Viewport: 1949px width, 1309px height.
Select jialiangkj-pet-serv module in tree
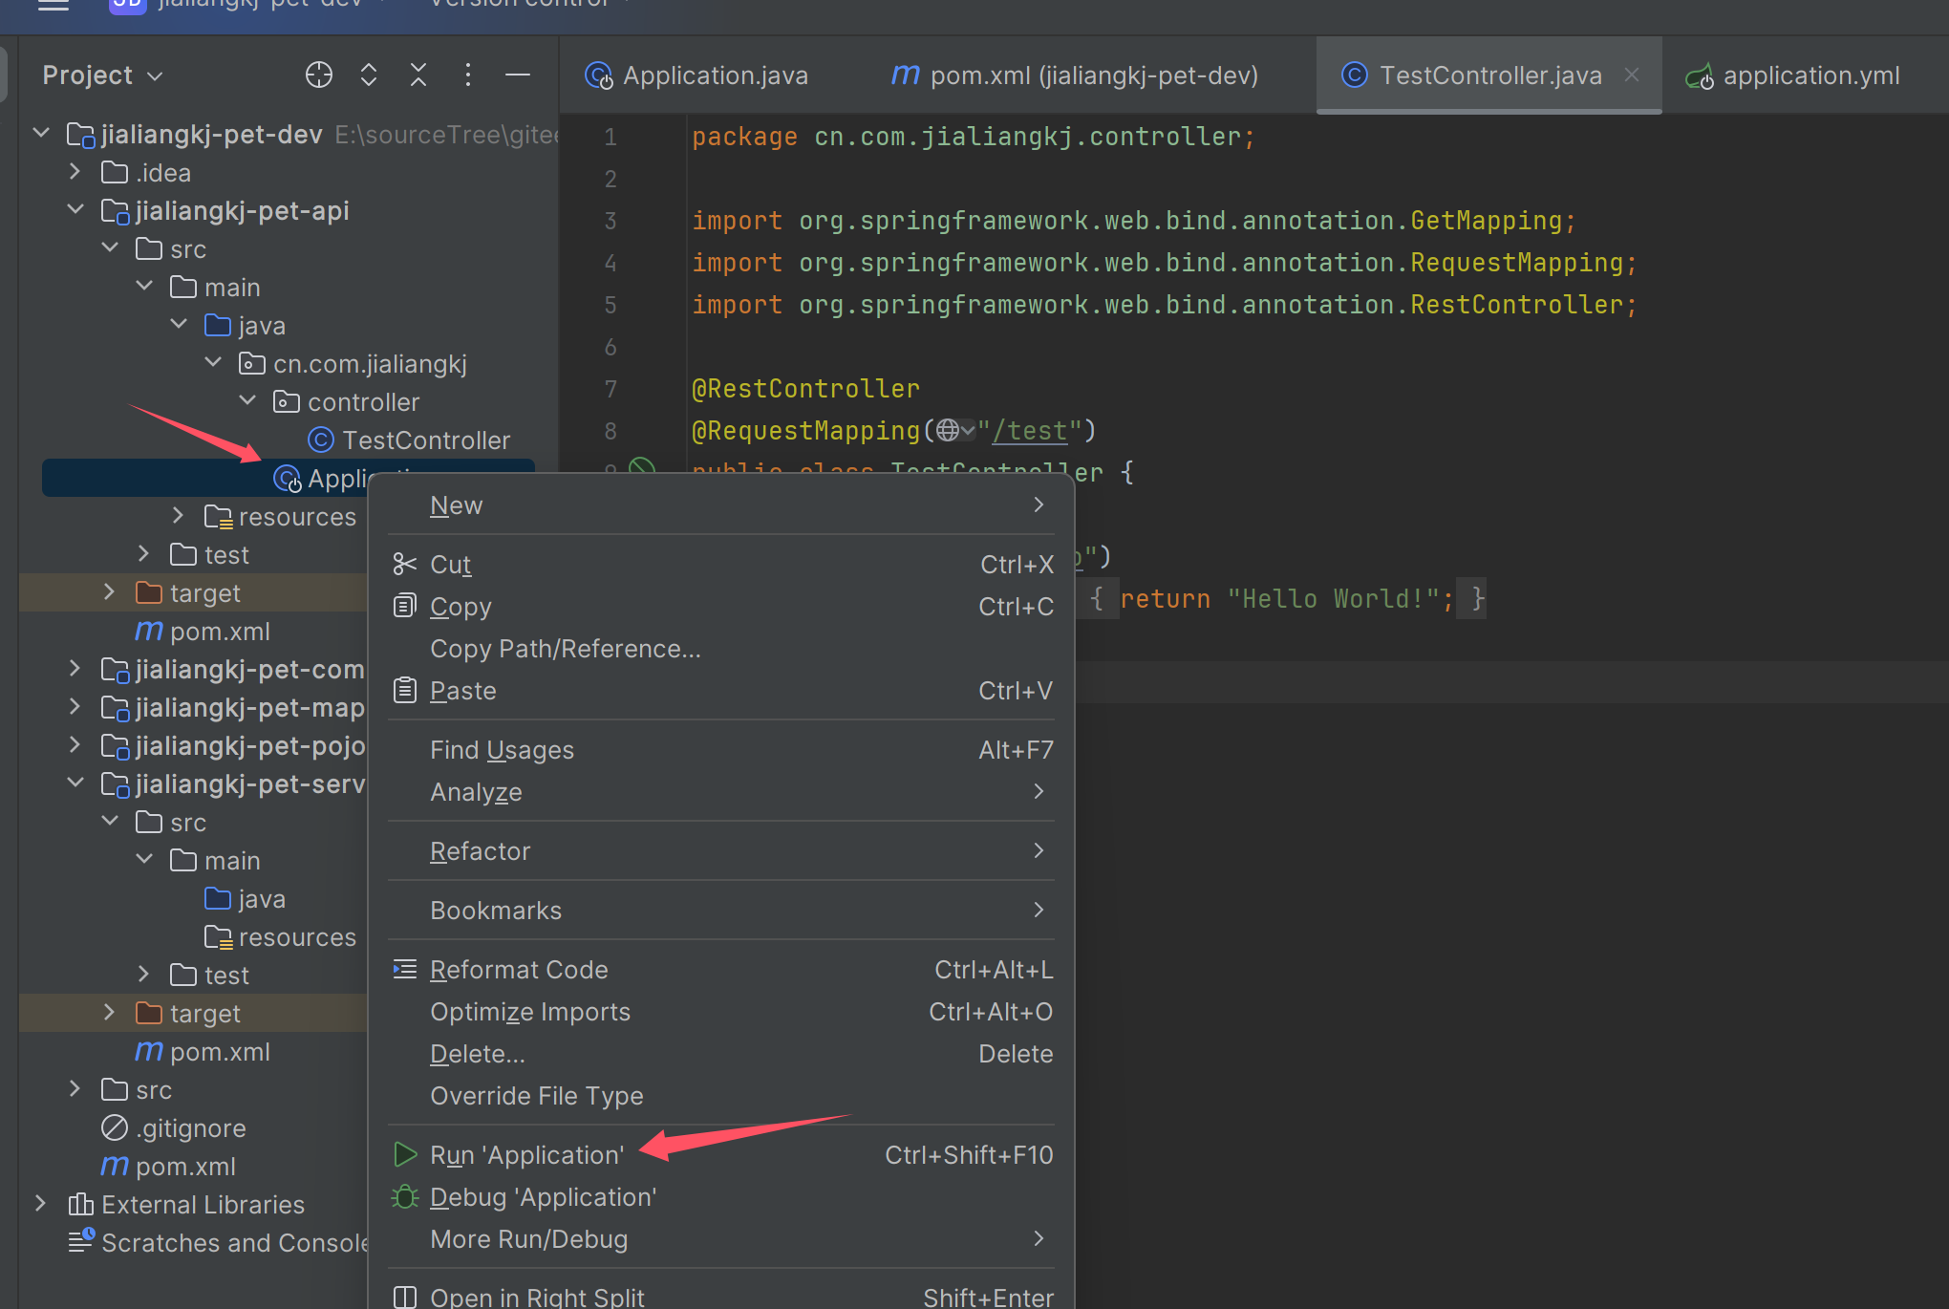[250, 783]
